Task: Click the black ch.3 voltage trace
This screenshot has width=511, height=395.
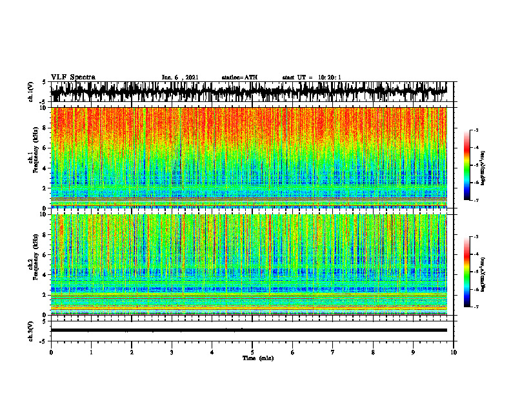Action: click(249, 330)
